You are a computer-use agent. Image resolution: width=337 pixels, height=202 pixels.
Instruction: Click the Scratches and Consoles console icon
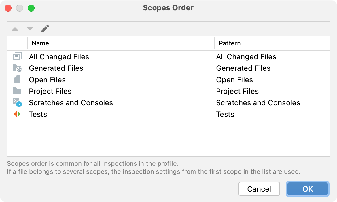coord(17,102)
